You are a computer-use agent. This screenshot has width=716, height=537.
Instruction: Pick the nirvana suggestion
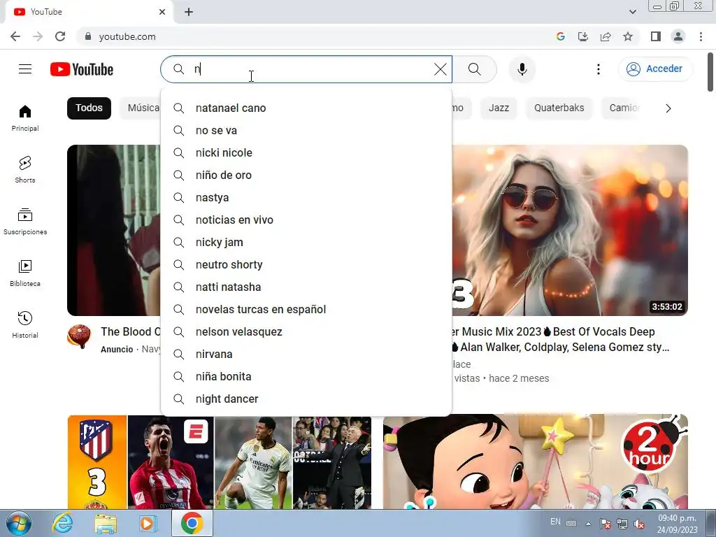(x=306, y=355)
